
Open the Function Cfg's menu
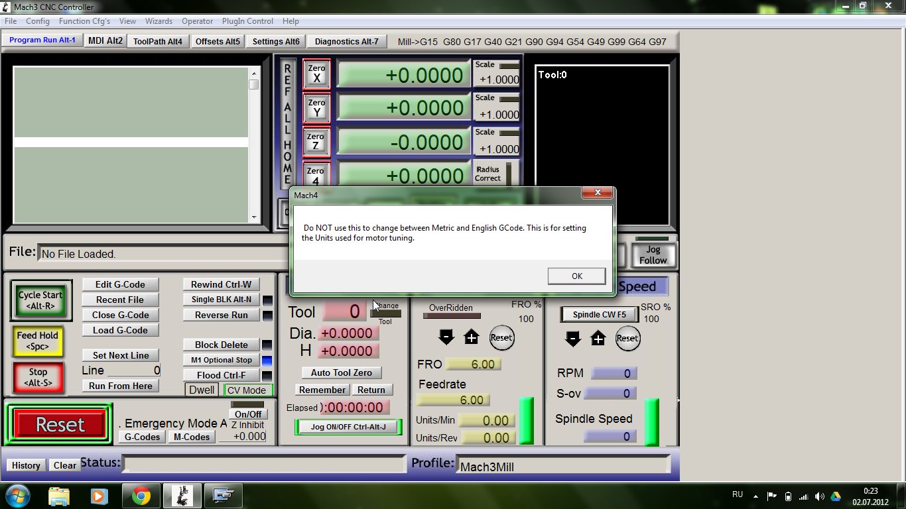click(84, 21)
